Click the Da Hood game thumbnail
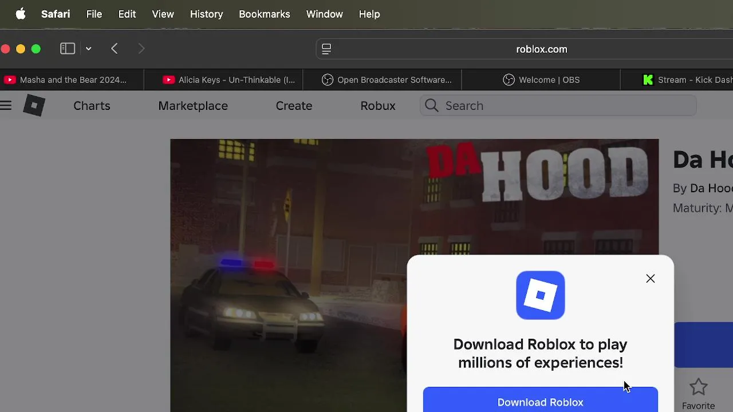Image resolution: width=733 pixels, height=412 pixels. click(x=414, y=275)
